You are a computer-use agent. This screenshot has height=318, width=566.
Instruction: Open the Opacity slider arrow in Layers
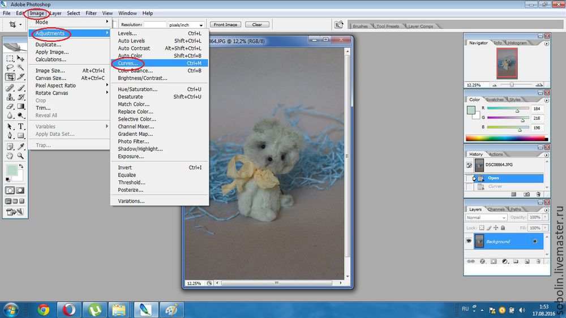546,217
